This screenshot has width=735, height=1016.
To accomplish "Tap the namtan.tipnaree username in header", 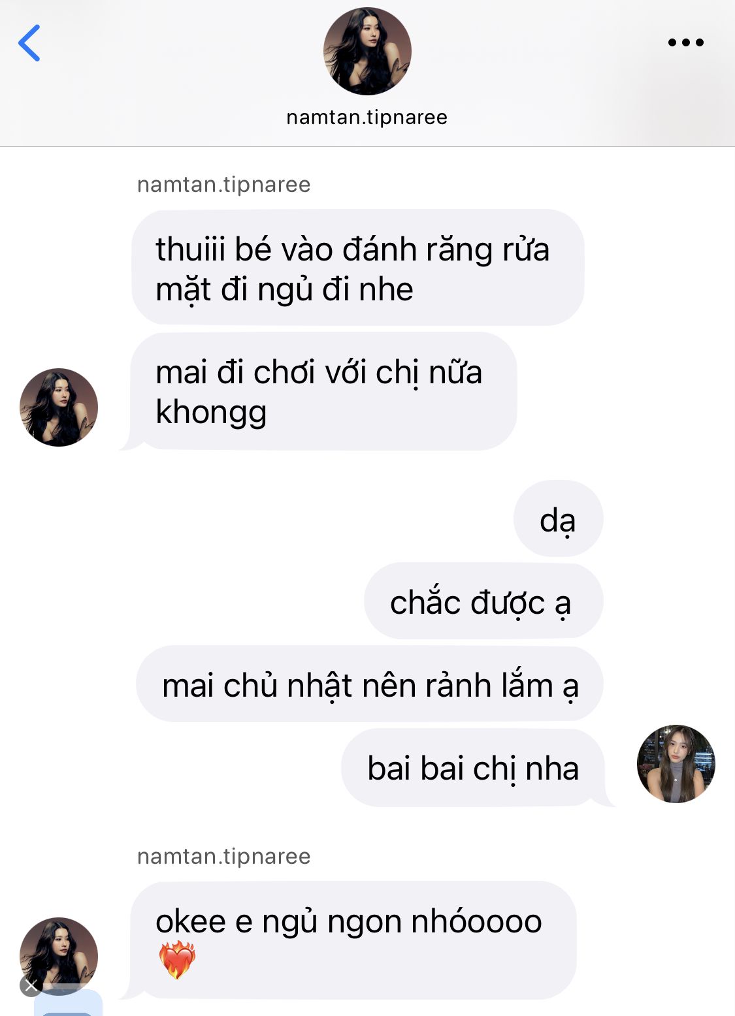I will pos(367,118).
